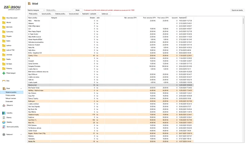Open Nákupní seznam submenu item
246x144 pixels.
pos(11,98)
